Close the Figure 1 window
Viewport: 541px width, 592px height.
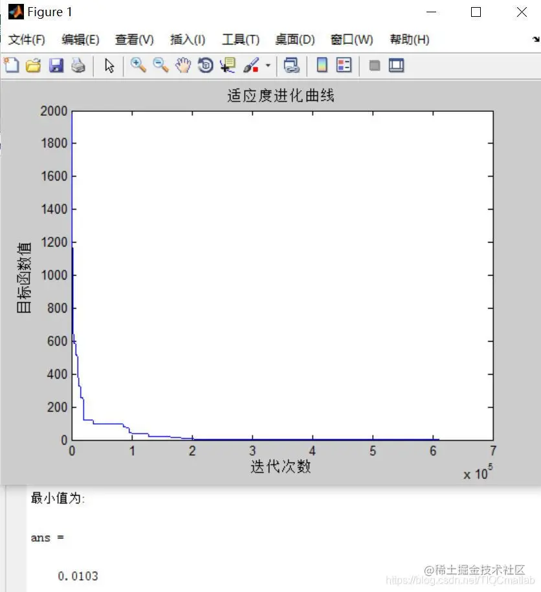[522, 12]
